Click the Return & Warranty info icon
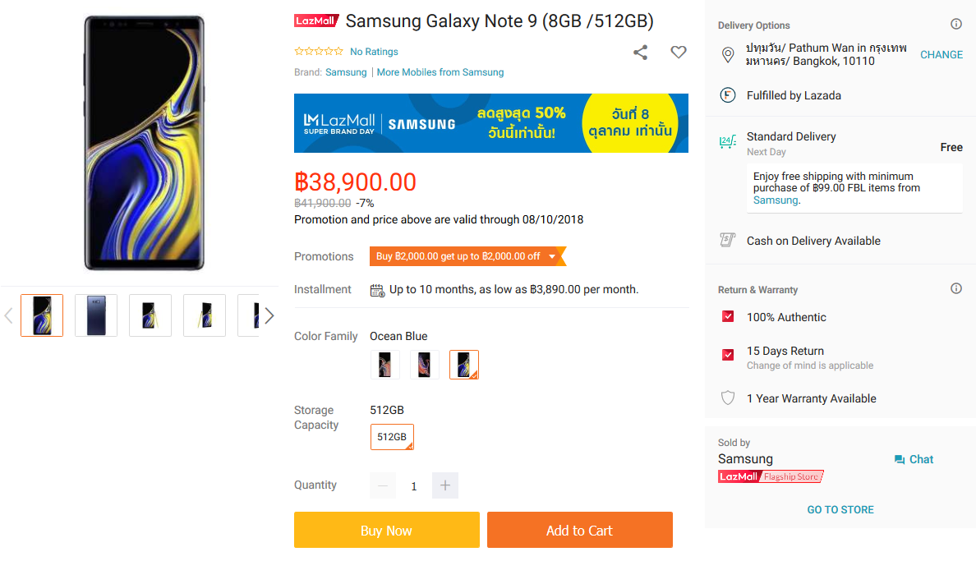This screenshot has width=976, height=561. click(956, 289)
